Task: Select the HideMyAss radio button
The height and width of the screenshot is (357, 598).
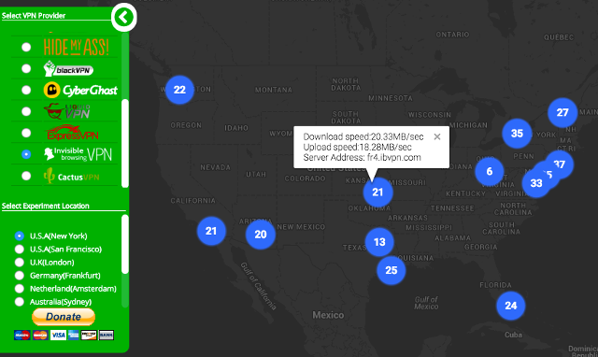Action: 26,47
